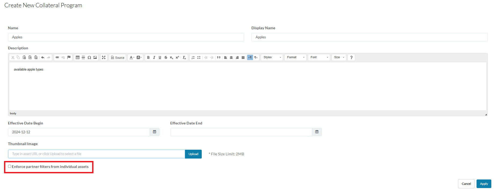Increase indent in the editor

[x=212, y=57]
